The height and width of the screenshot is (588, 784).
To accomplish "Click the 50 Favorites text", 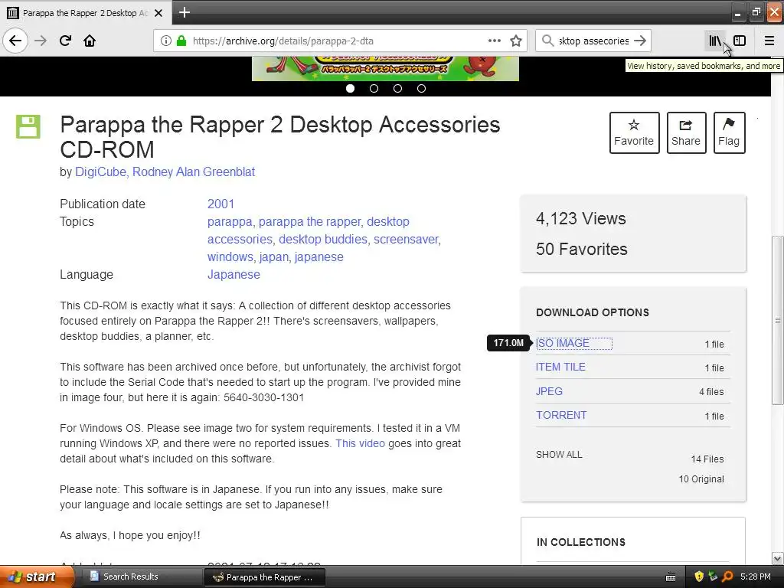I will pyautogui.click(x=582, y=249).
